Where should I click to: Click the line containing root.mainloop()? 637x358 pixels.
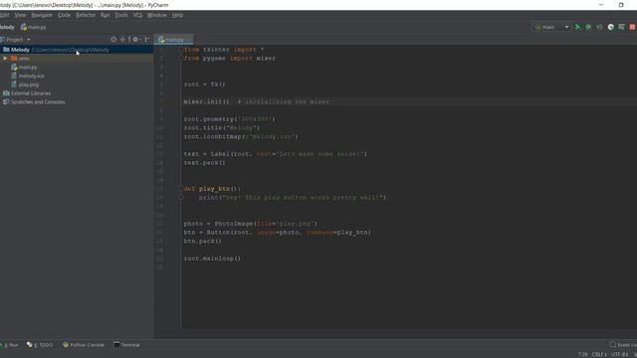(212, 259)
